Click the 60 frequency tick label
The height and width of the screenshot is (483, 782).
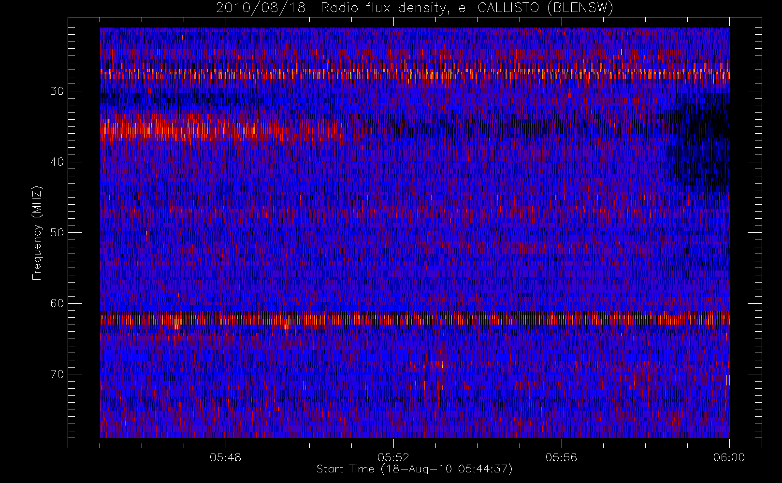[x=57, y=303]
